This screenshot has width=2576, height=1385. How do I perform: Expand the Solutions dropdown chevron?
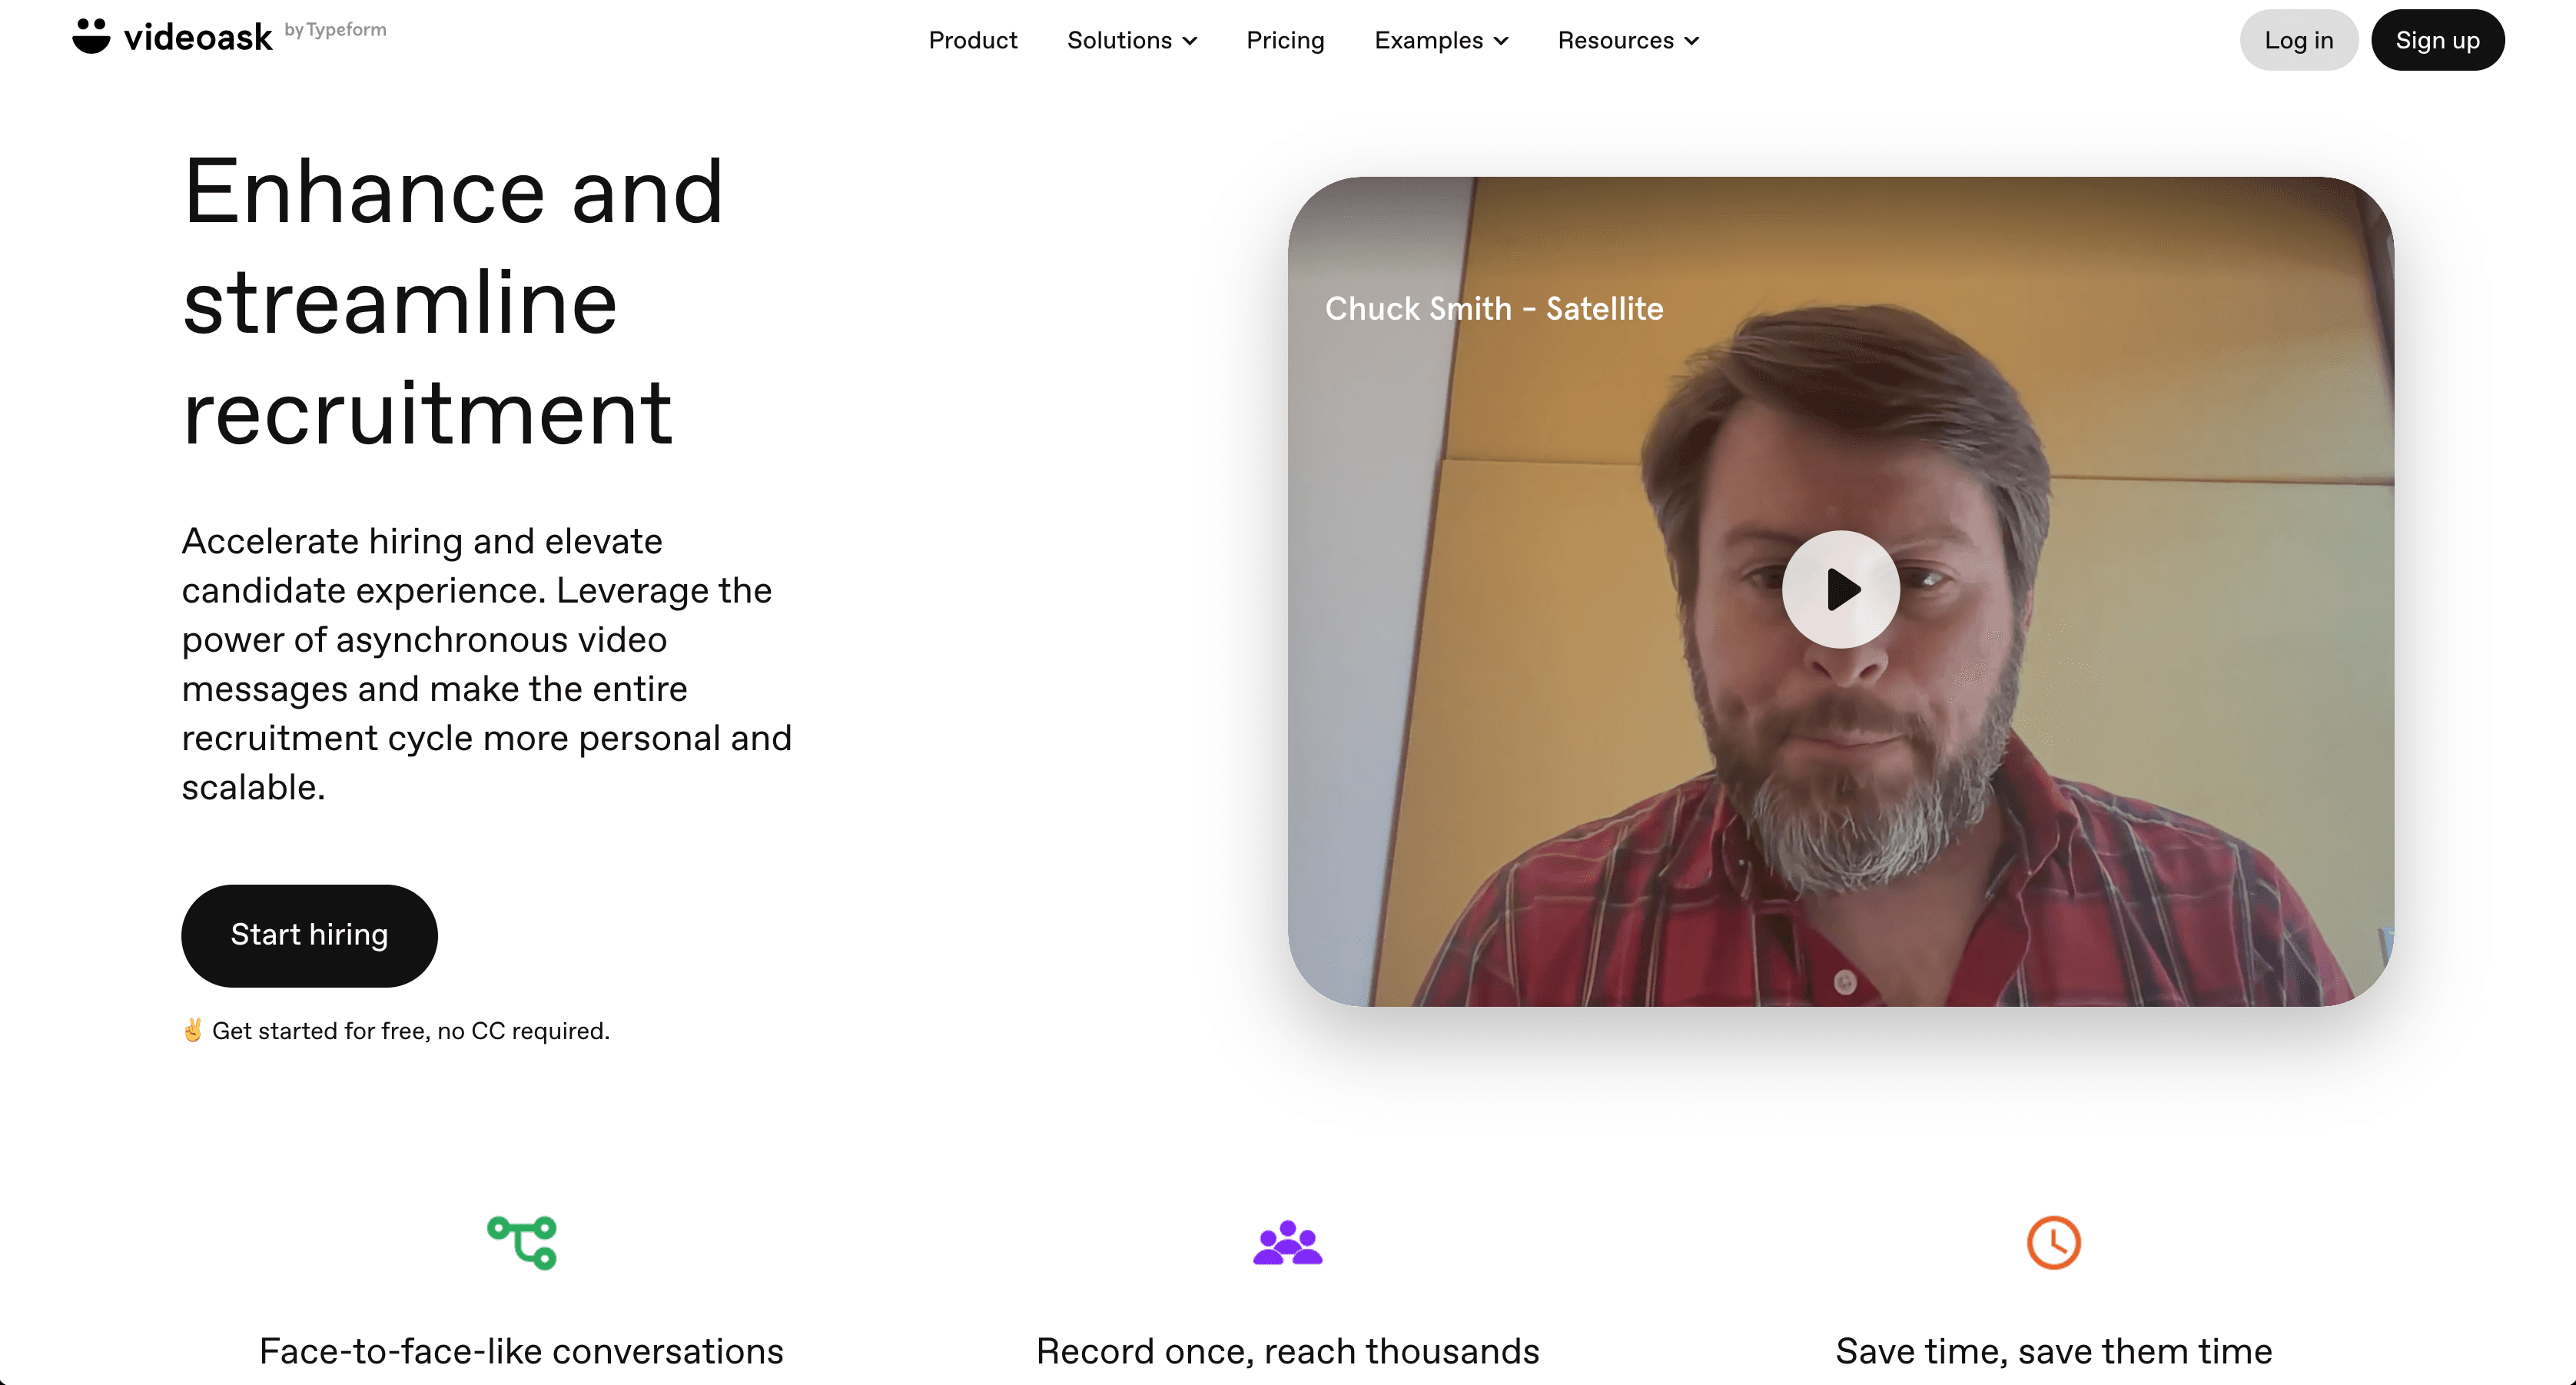coord(1190,41)
